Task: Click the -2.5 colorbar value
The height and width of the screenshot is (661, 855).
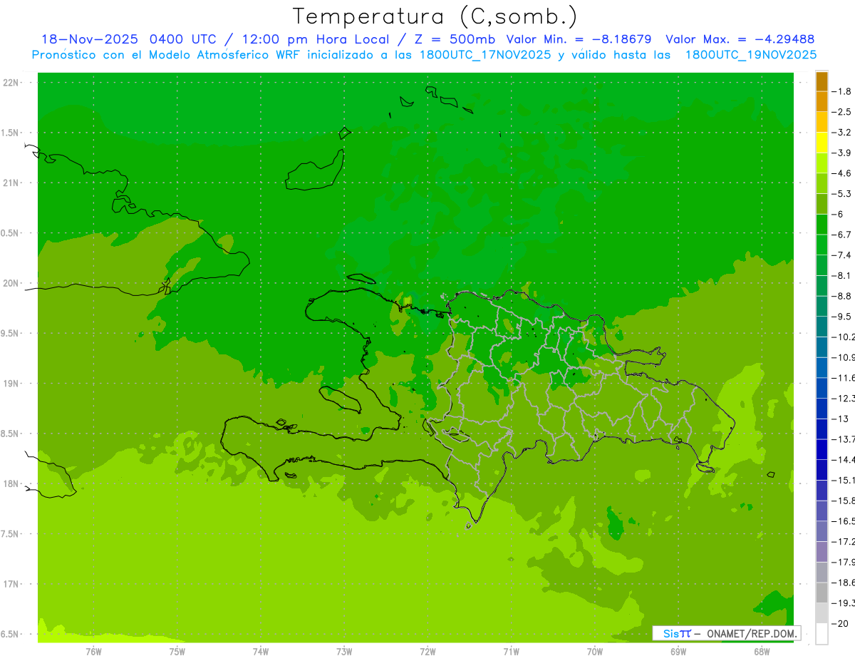Action: [x=841, y=112]
